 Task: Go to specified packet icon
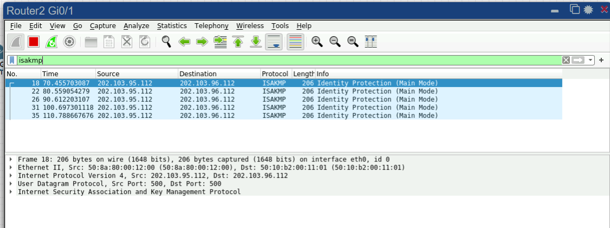click(x=220, y=42)
